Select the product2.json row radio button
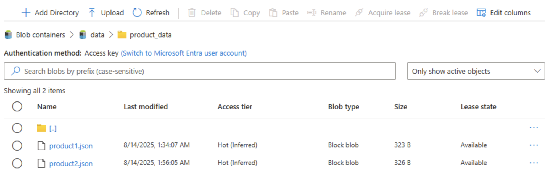This screenshot has height=178, width=549. tap(17, 163)
